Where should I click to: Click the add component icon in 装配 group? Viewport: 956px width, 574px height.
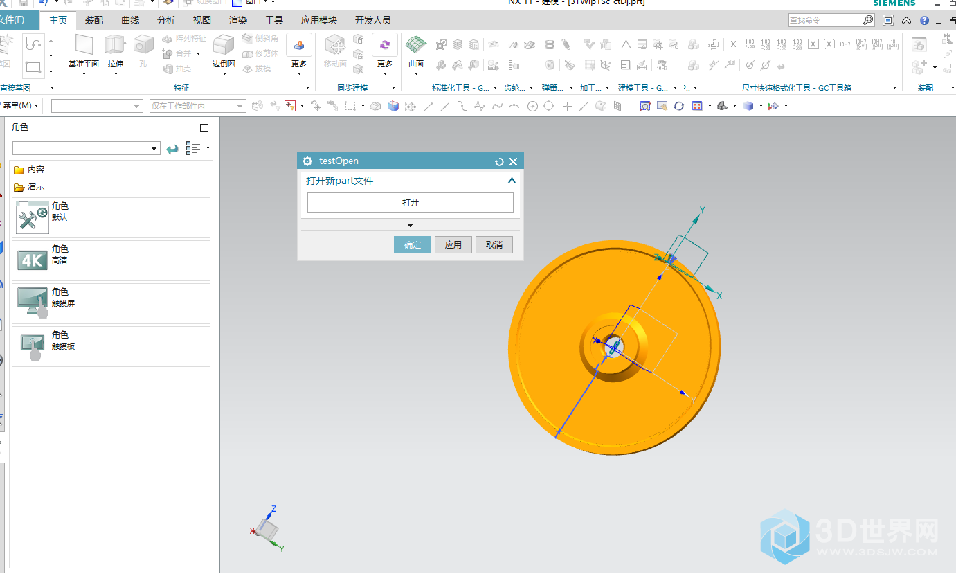919,67
